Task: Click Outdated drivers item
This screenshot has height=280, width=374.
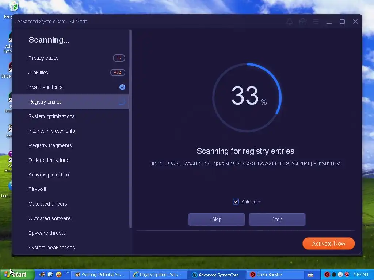Action: click(70, 204)
